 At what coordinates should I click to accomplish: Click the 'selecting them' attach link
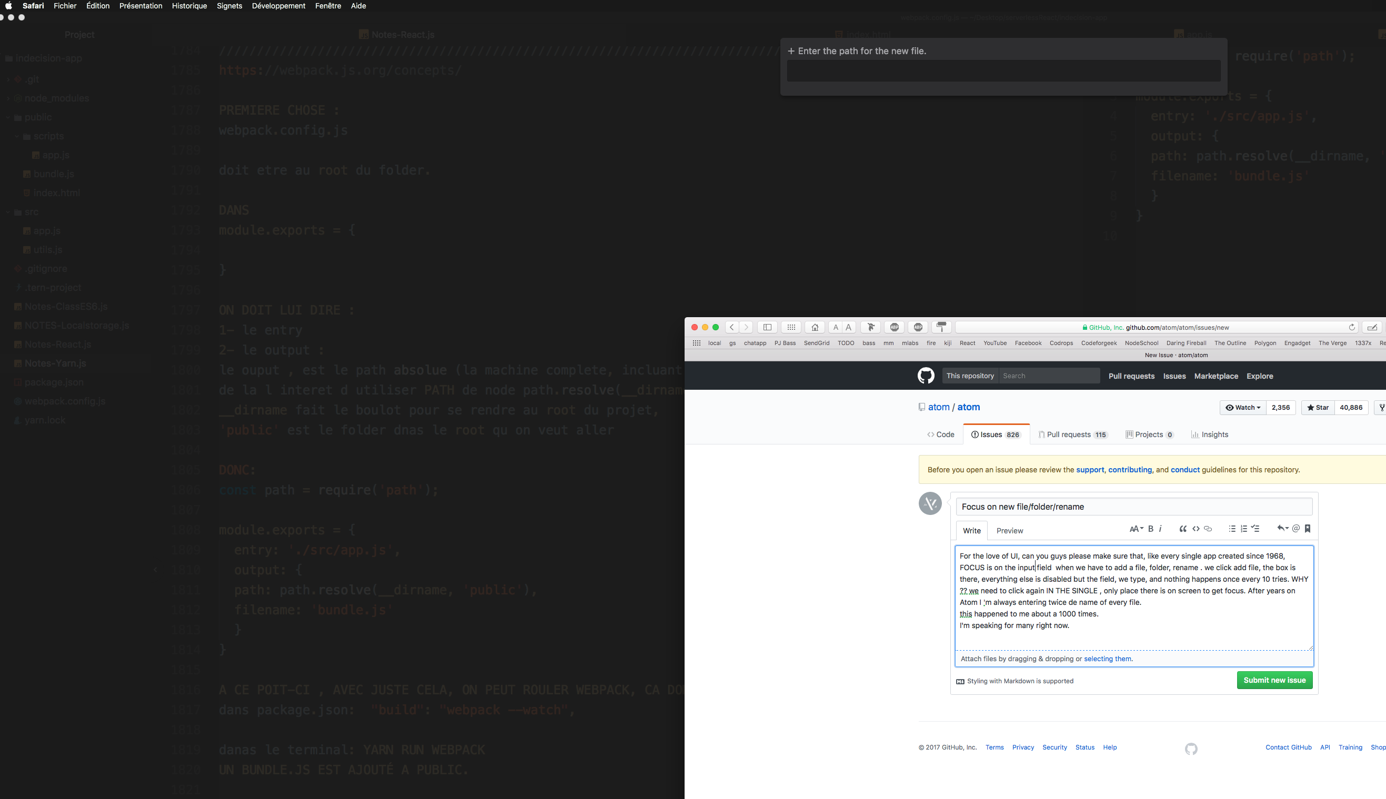click(1107, 659)
